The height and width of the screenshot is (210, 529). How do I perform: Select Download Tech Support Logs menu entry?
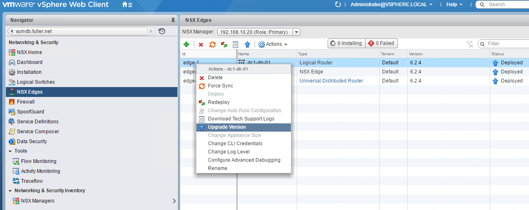[243, 119]
